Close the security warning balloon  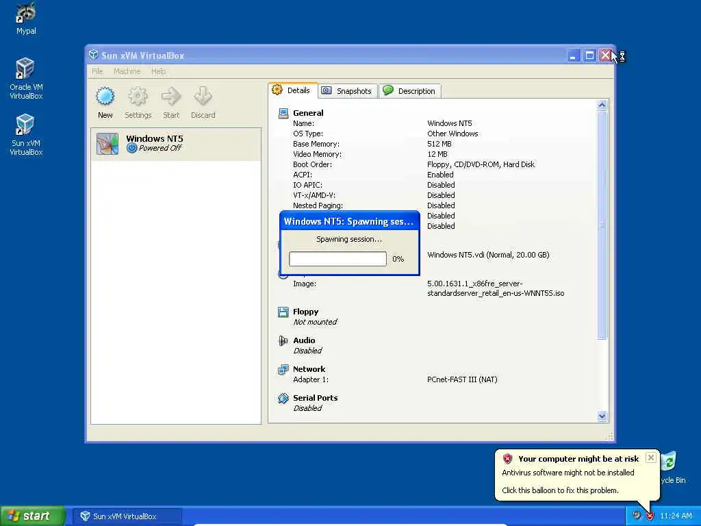(651, 458)
